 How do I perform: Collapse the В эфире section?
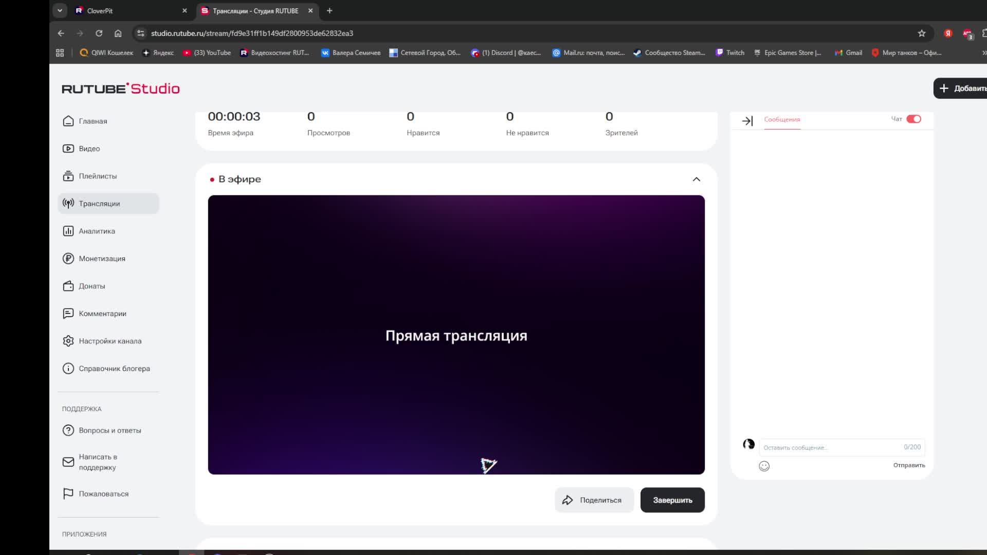tap(696, 179)
